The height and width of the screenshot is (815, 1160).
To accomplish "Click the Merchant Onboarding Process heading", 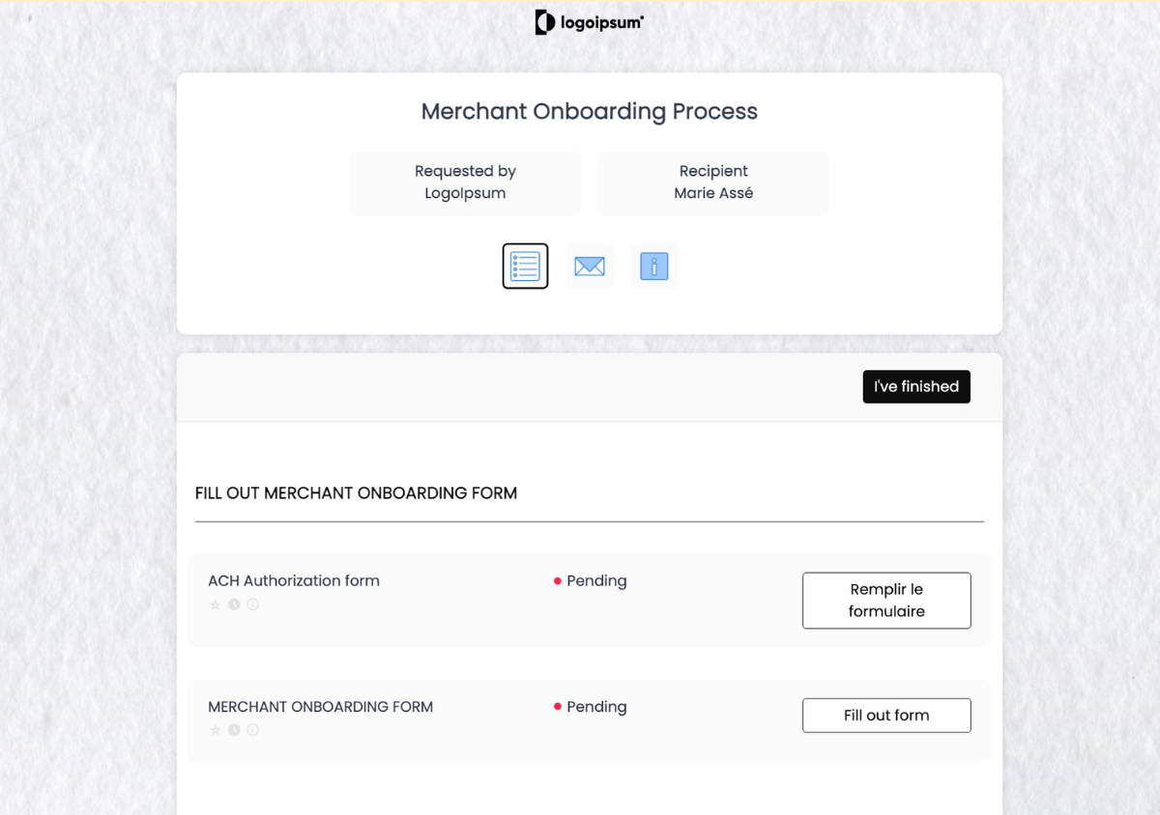I will coord(590,112).
